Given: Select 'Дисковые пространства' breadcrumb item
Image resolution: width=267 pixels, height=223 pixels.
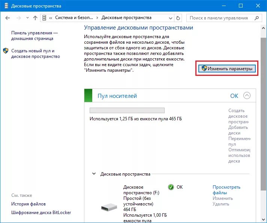Looking at the screenshot, I should 126,18.
